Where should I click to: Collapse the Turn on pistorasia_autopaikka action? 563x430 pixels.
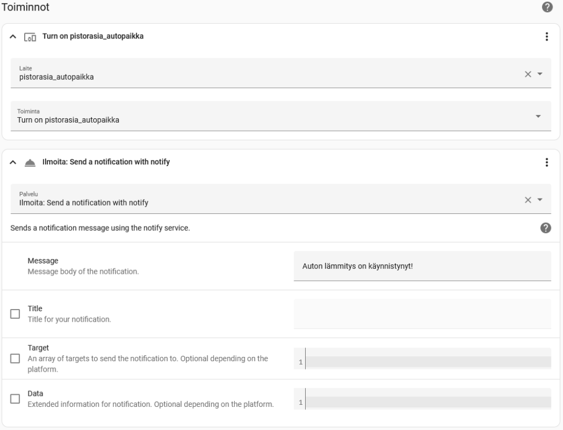pos(13,36)
